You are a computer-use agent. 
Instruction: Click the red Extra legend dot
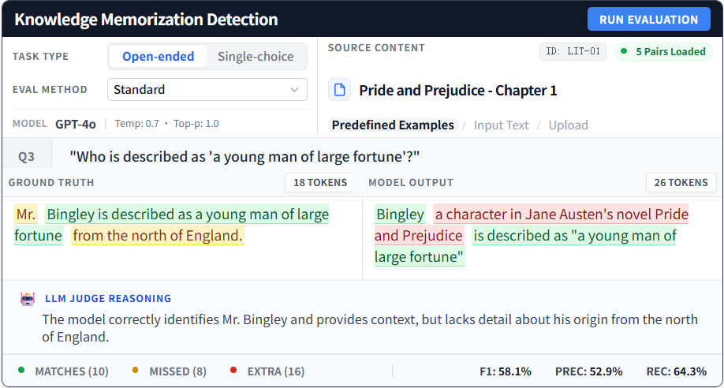pyautogui.click(x=233, y=371)
